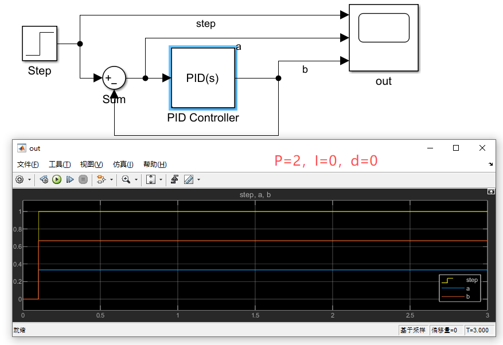Expand the scale axes dropdown arrow
Image resolution: width=503 pixels, height=345 pixels.
pos(161,179)
